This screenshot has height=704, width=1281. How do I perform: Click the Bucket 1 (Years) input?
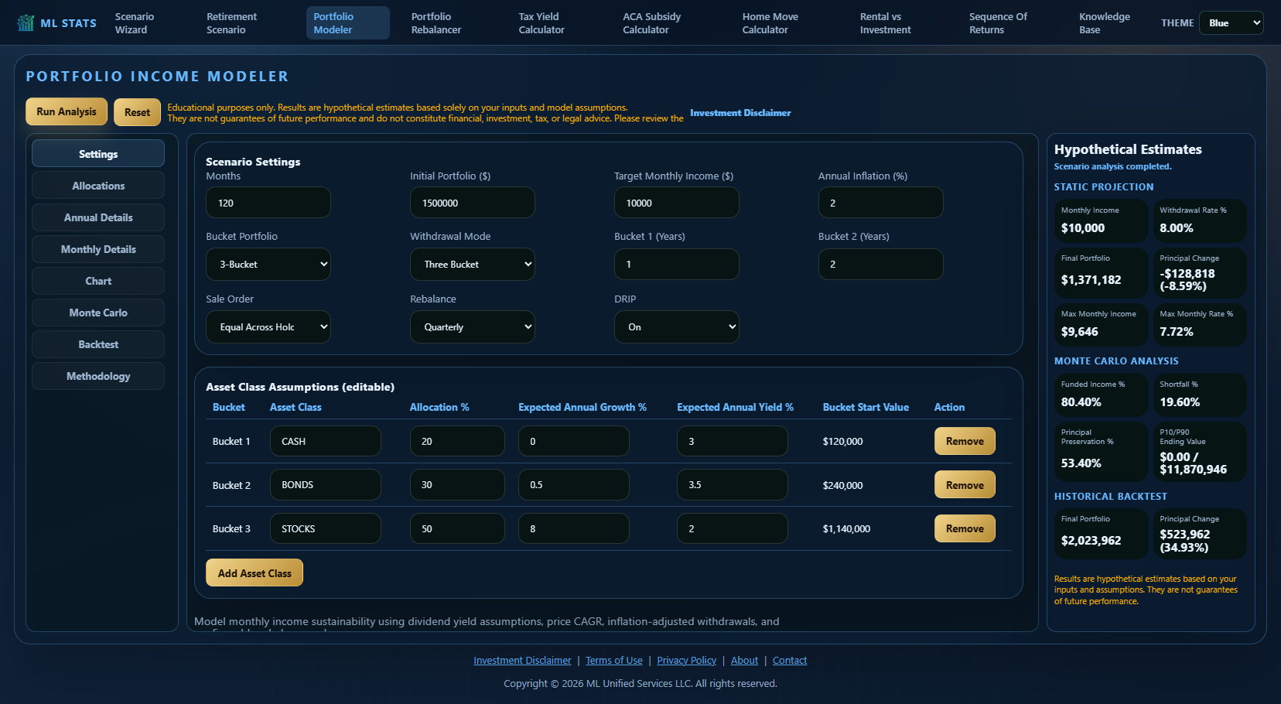coord(677,264)
